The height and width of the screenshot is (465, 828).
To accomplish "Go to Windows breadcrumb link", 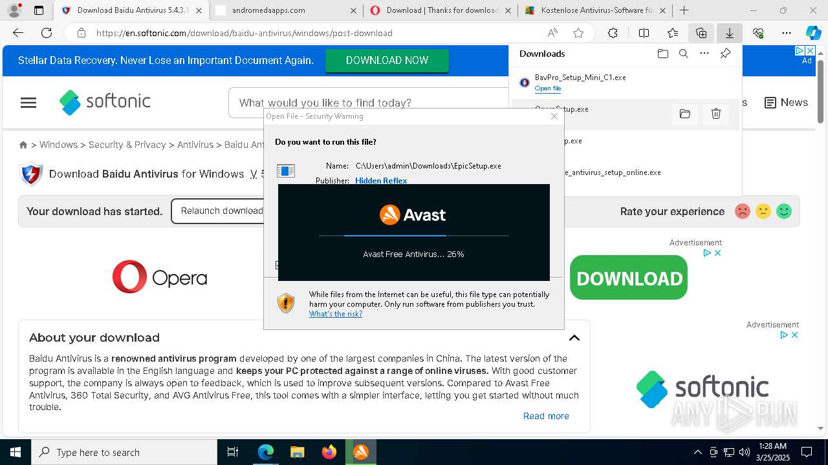I will tap(58, 145).
